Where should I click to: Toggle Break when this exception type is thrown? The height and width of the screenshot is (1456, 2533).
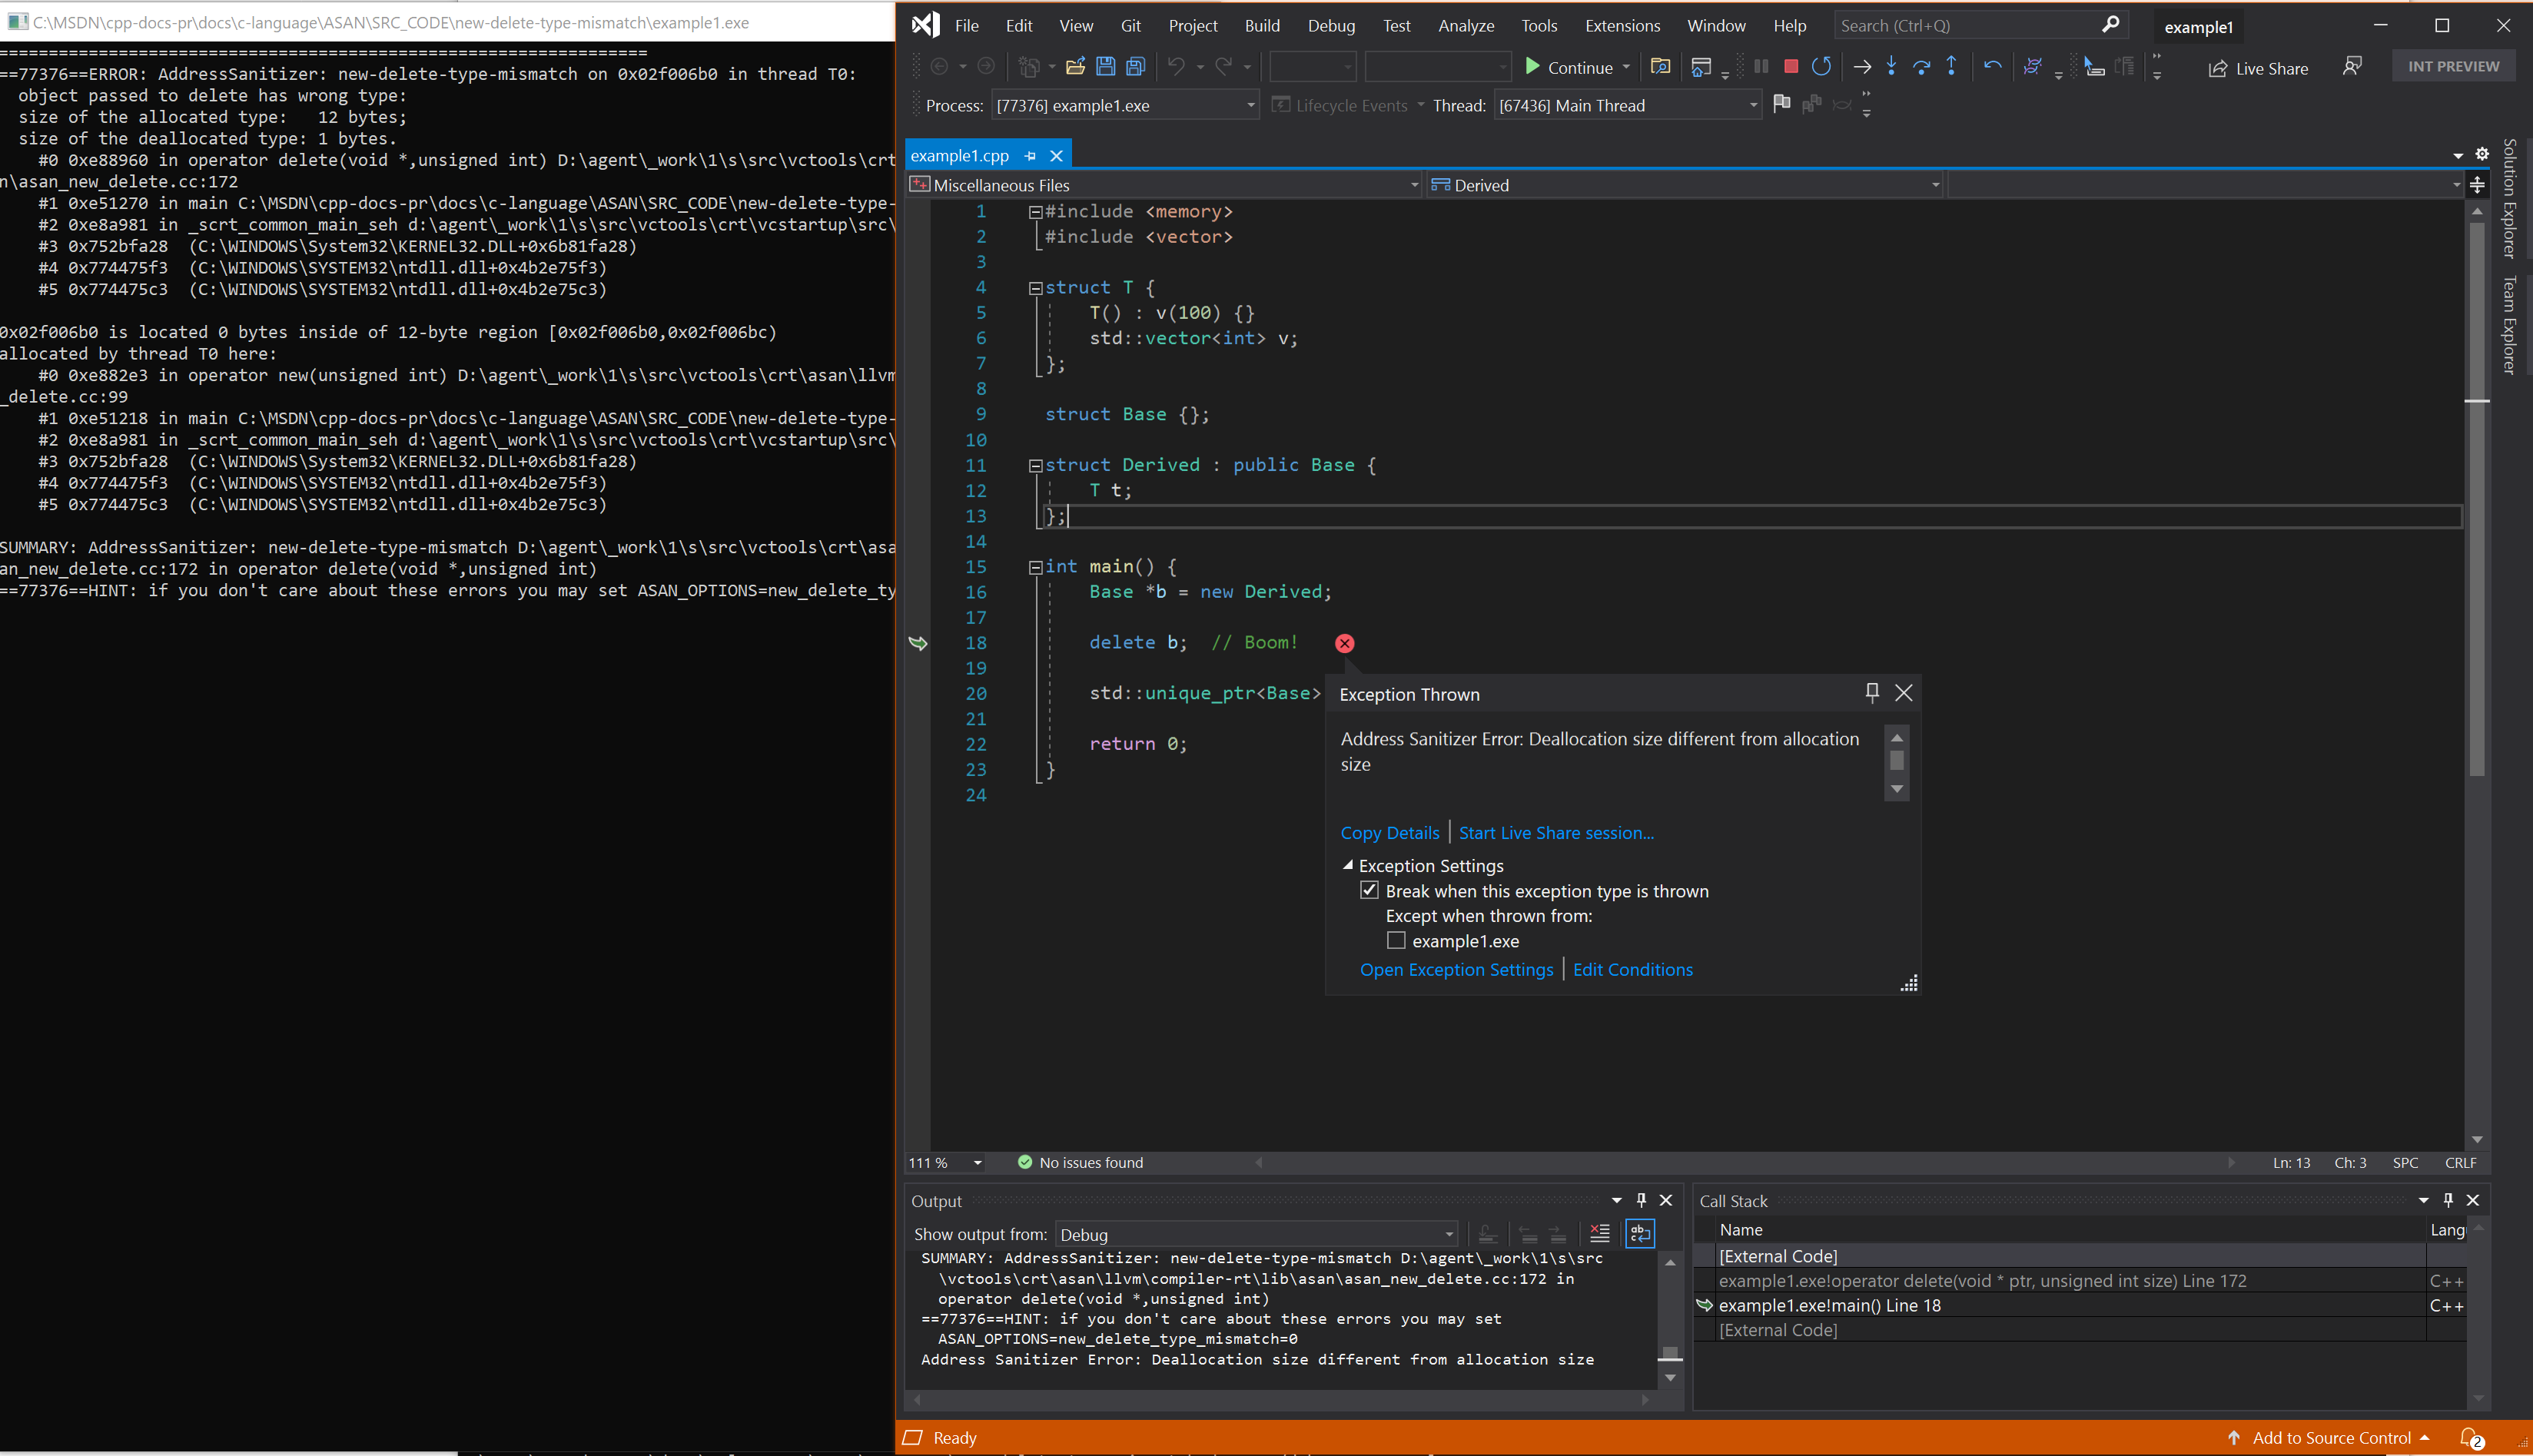[x=1371, y=889]
